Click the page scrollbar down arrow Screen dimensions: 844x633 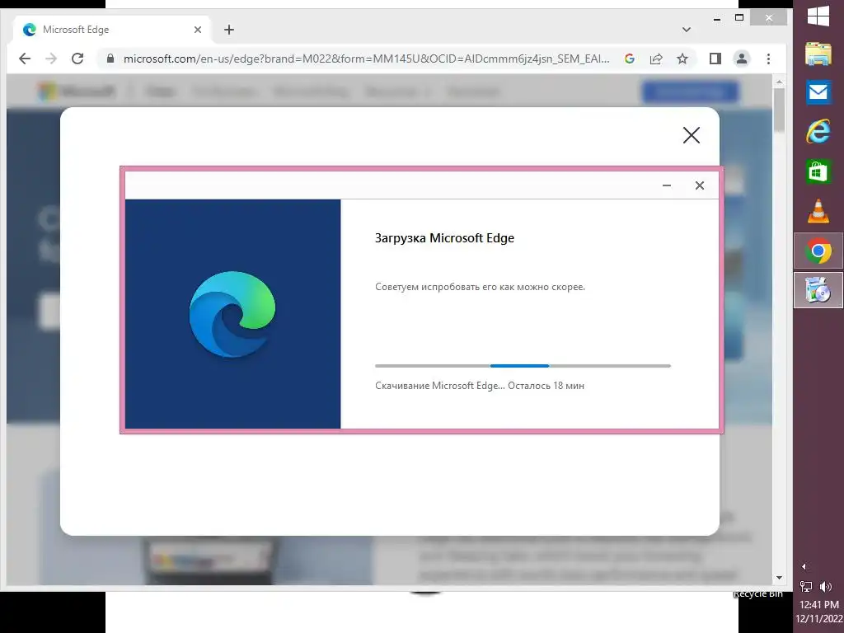coord(779,578)
